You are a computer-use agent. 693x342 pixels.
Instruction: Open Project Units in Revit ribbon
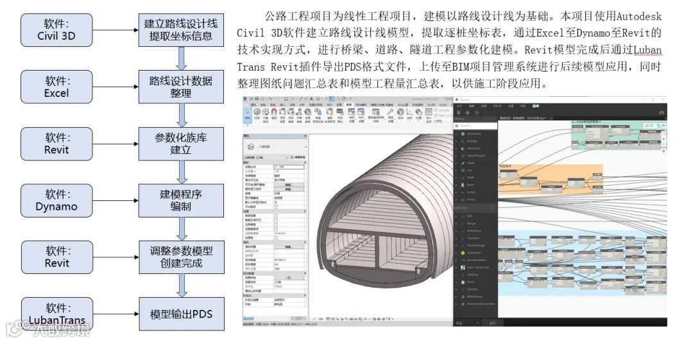tap(340, 115)
